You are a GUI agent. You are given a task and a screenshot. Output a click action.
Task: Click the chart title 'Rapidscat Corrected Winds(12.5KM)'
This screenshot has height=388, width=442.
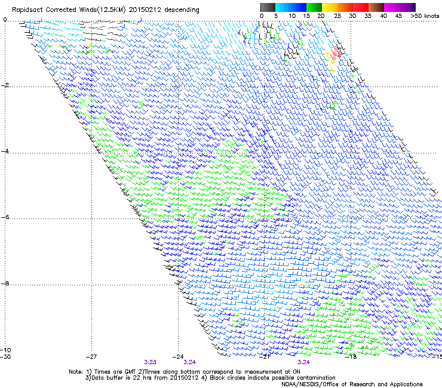69,10
